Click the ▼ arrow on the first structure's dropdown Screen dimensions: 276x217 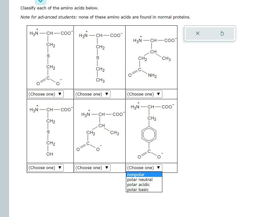(x=59, y=94)
